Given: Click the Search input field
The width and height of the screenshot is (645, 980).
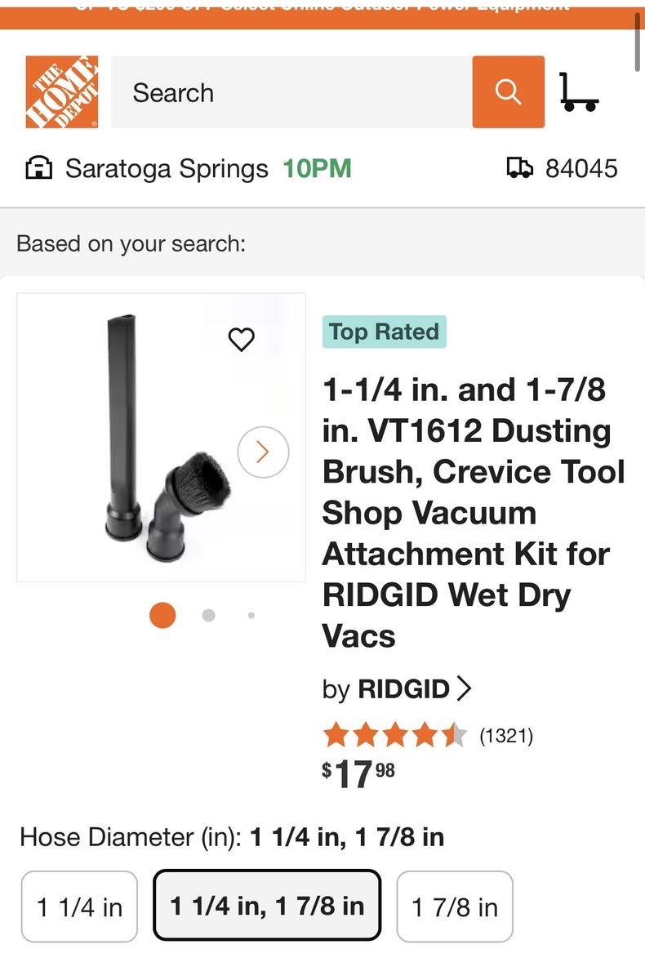Looking at the screenshot, I should tap(291, 91).
